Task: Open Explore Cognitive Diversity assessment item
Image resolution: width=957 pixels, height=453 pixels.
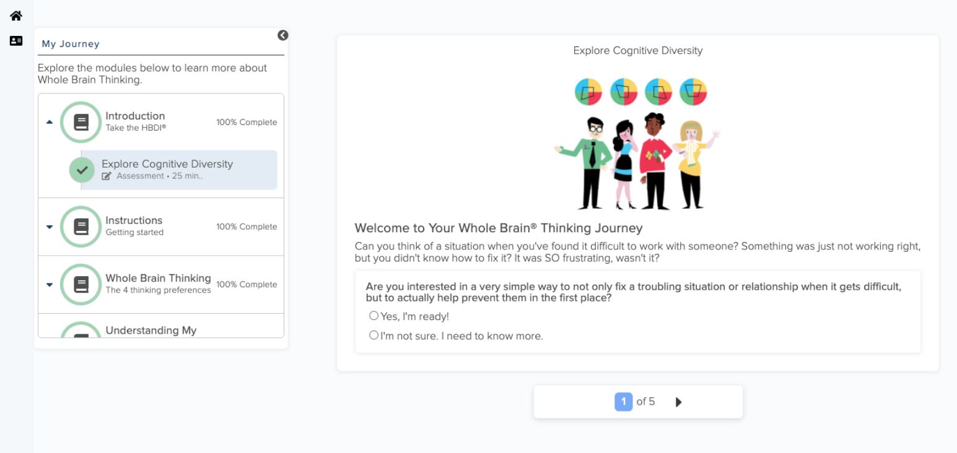Action: [x=167, y=164]
